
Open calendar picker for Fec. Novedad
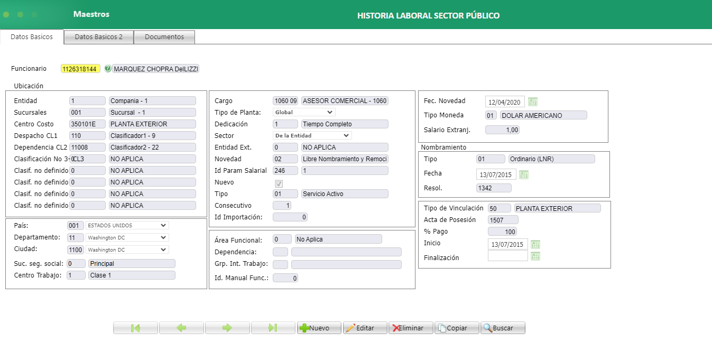pos(533,102)
